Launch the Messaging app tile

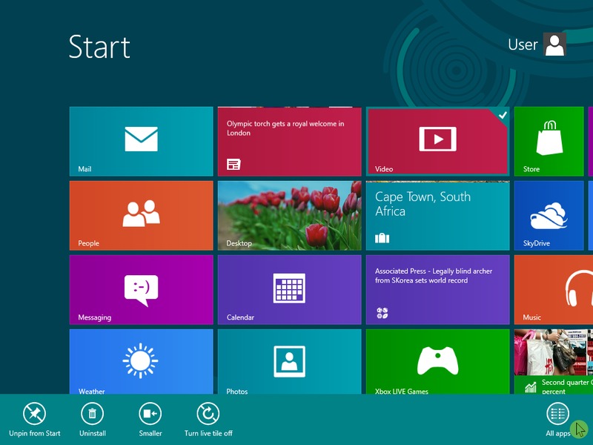pos(141,289)
